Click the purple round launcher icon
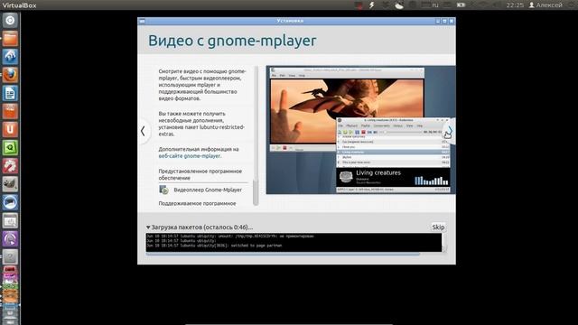578x325 pixels. [x=10, y=239]
